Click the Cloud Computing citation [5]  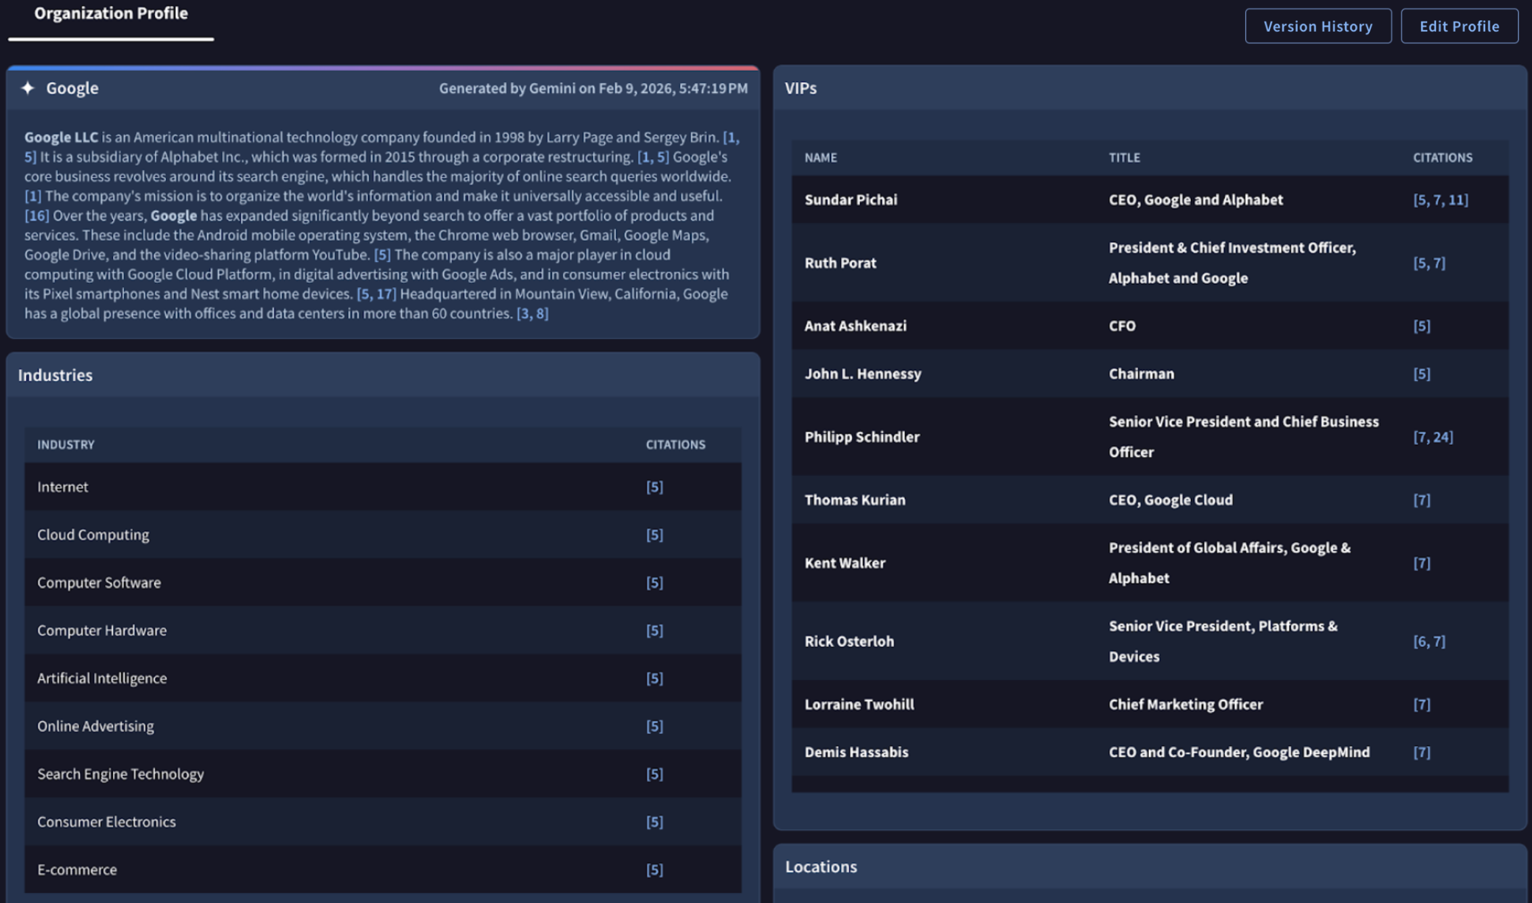654,535
